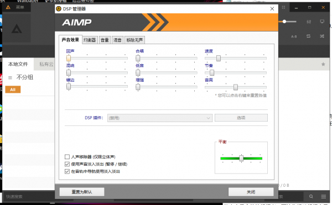Screen dimensions: 332x205
Task: Click the 低音 slider handle
Action: (x=138, y=73)
